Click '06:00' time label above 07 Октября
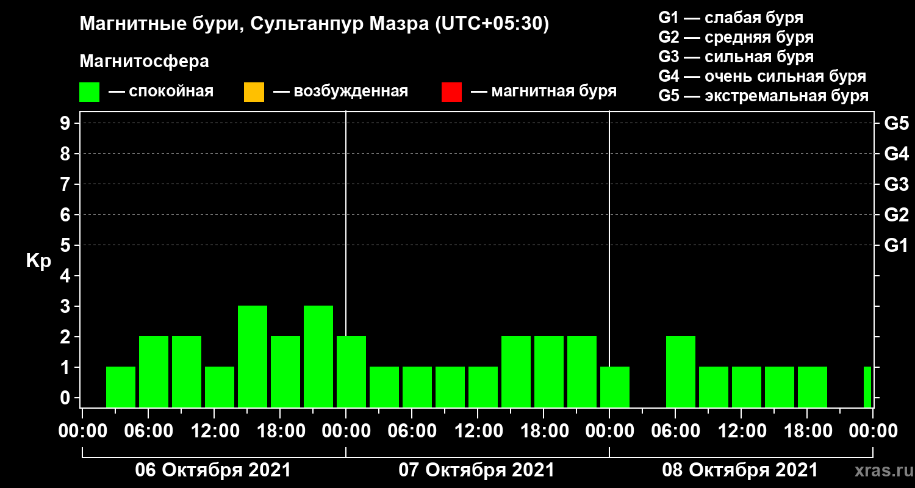The image size is (915, 488). pos(411,431)
